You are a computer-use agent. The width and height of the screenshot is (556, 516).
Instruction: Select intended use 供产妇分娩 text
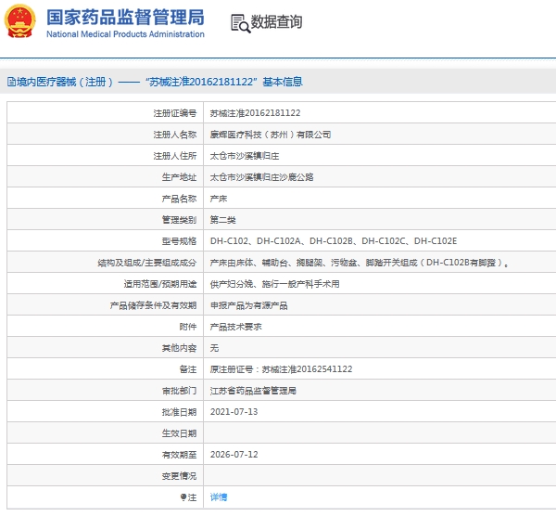[x=274, y=284]
